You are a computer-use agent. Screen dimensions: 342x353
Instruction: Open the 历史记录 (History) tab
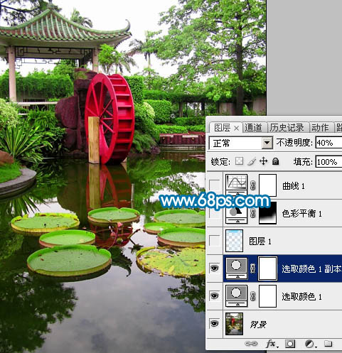point(287,128)
